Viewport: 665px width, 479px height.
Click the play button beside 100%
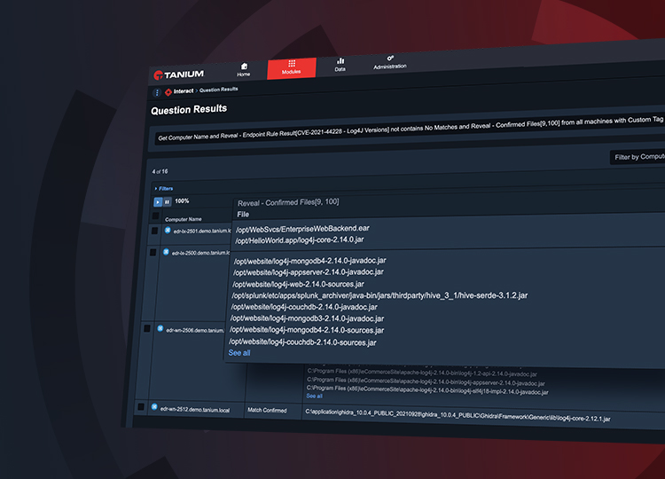click(x=158, y=202)
